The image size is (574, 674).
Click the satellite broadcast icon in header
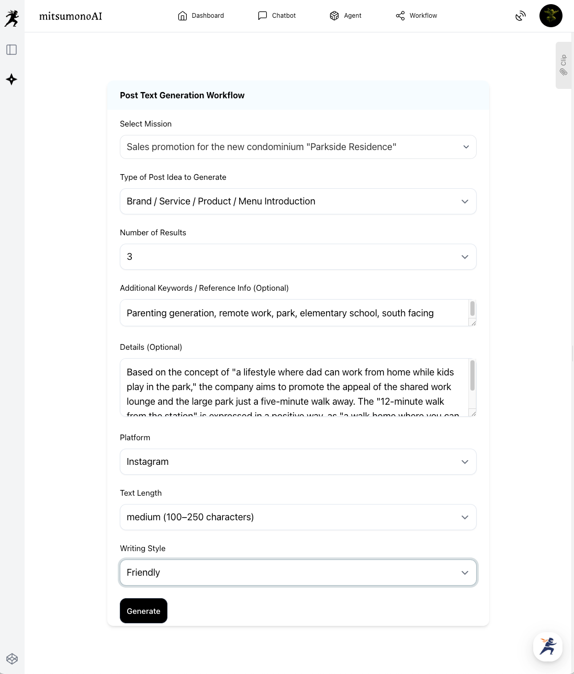point(520,16)
